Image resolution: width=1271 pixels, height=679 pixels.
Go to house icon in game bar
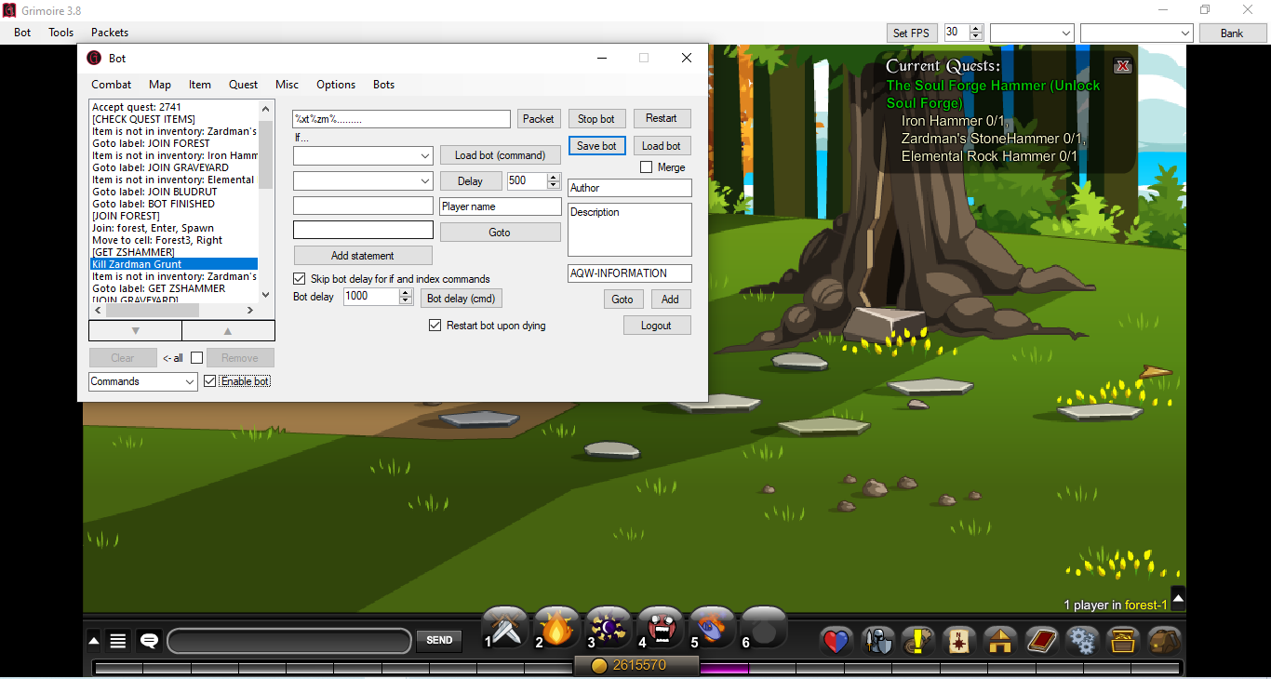click(1000, 640)
